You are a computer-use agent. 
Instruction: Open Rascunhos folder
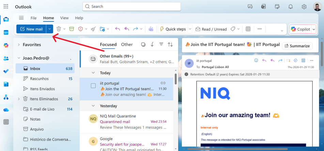pyautogui.click(x=45, y=79)
